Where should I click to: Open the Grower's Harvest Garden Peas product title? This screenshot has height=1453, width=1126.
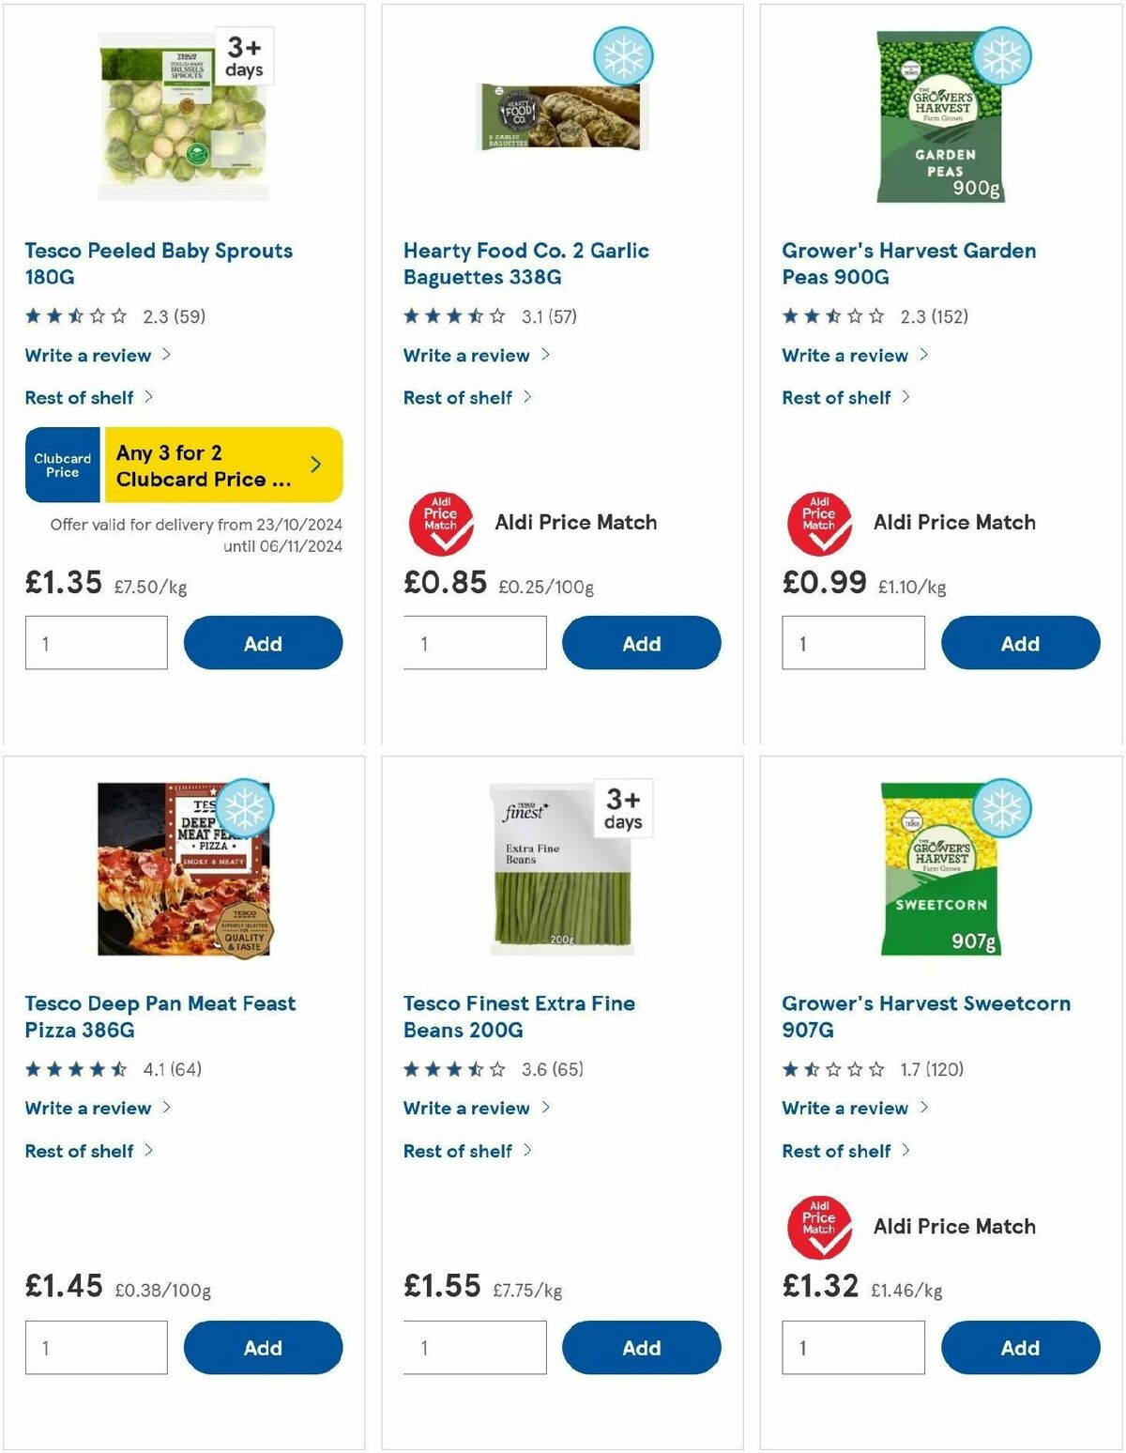908,264
